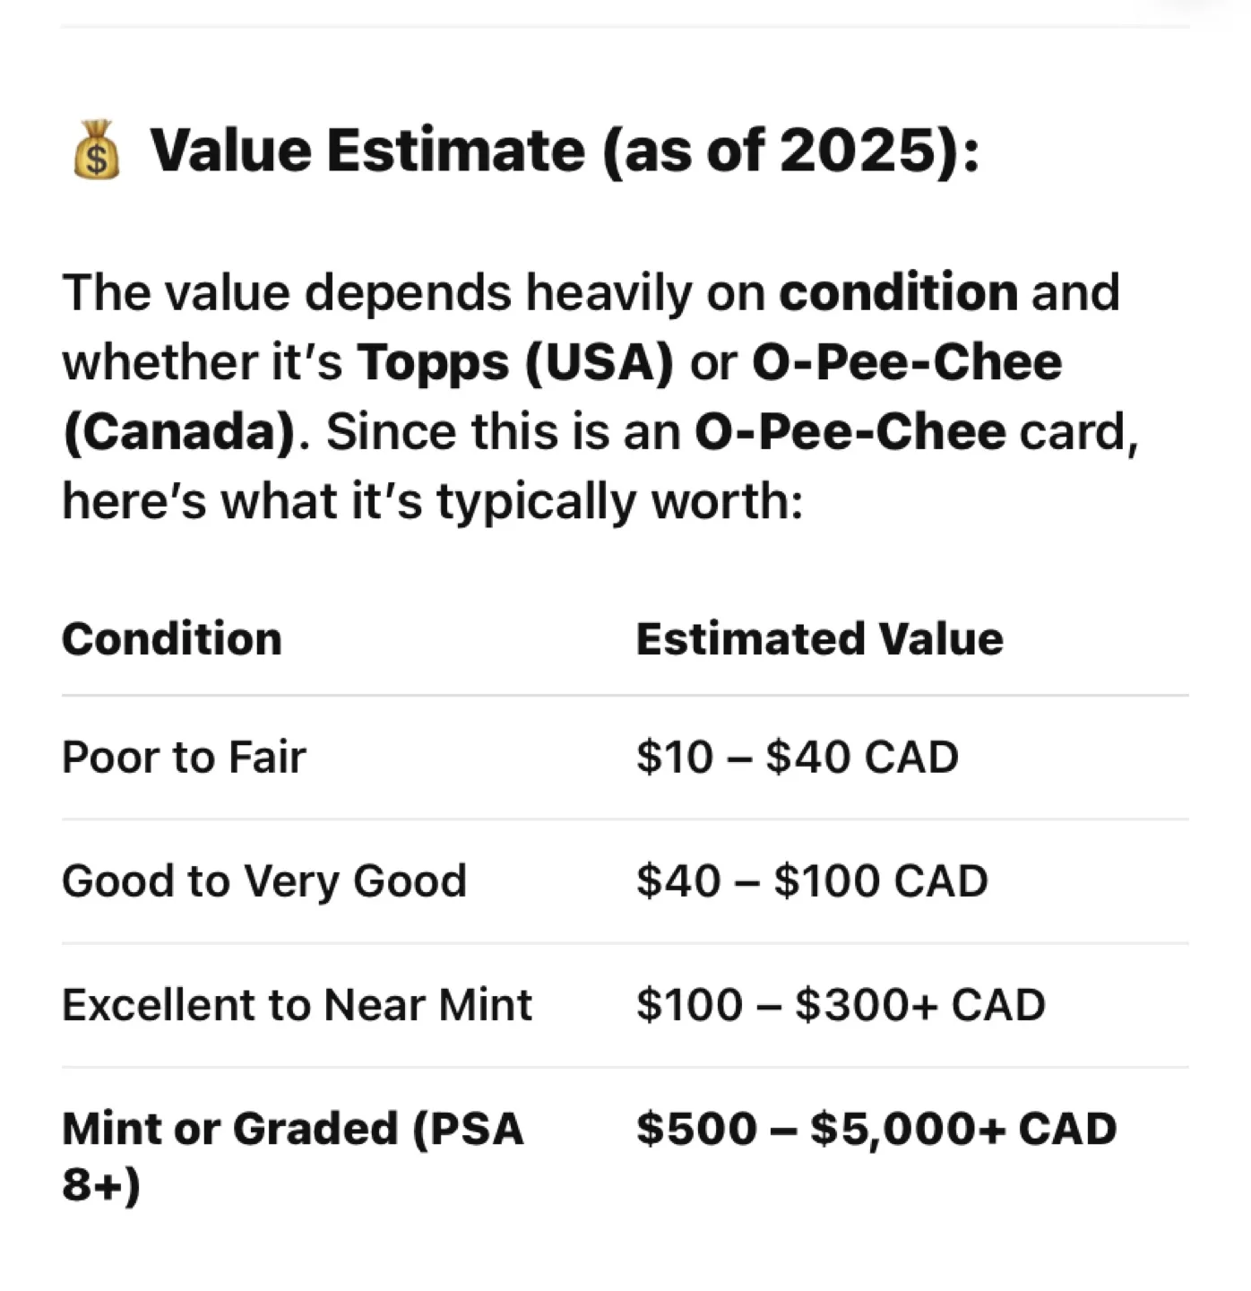The height and width of the screenshot is (1291, 1251).
Task: Click the words "whether it's" in paragraph
Action: point(202,362)
